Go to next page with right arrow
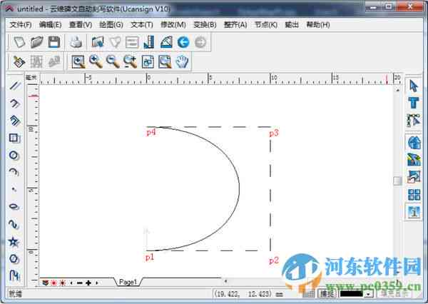 [x=96, y=283]
